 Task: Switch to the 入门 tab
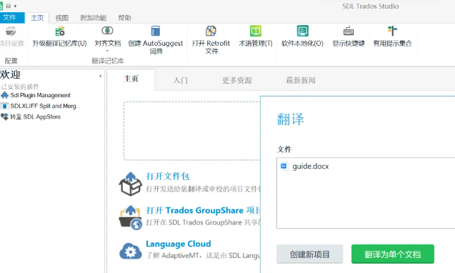point(181,80)
